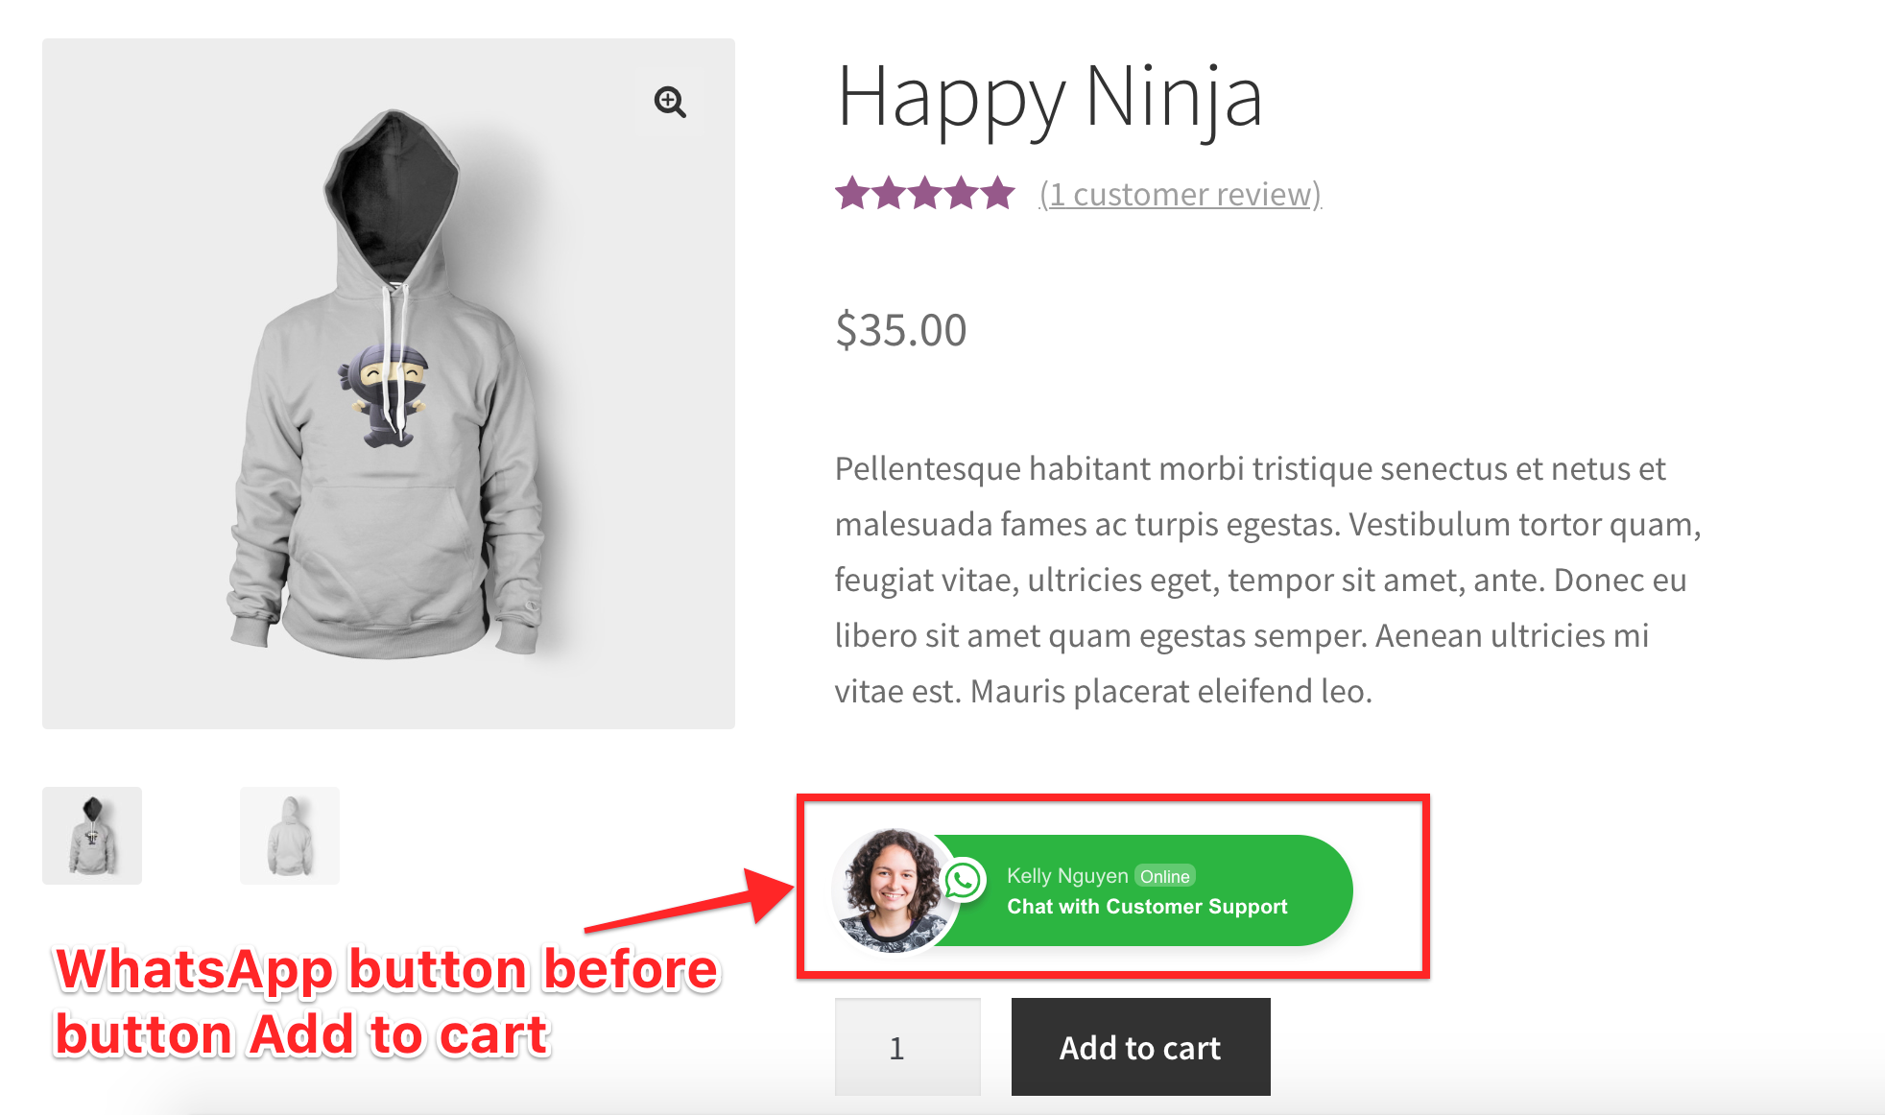Click the third purple rating star
Screen dimensions: 1885x1115
pos(925,194)
